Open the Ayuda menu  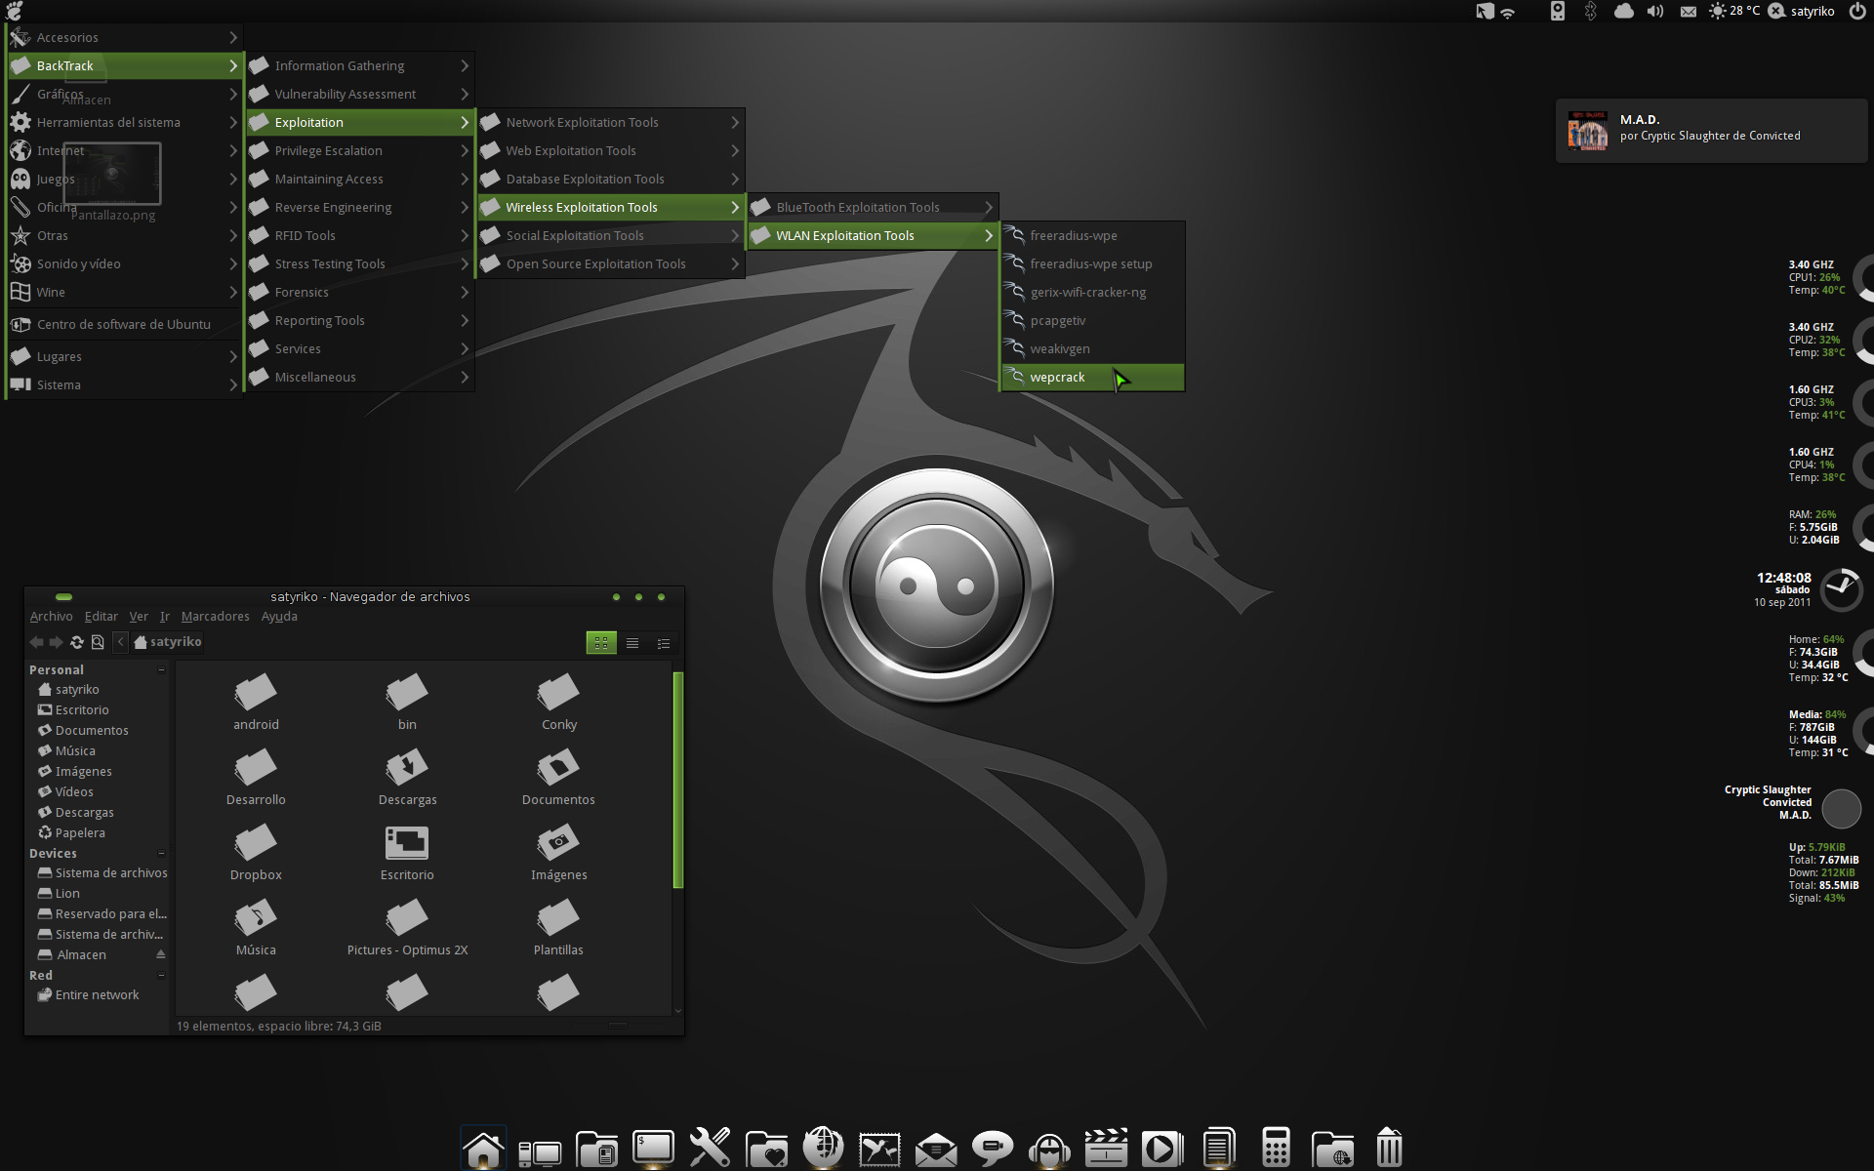(x=279, y=617)
